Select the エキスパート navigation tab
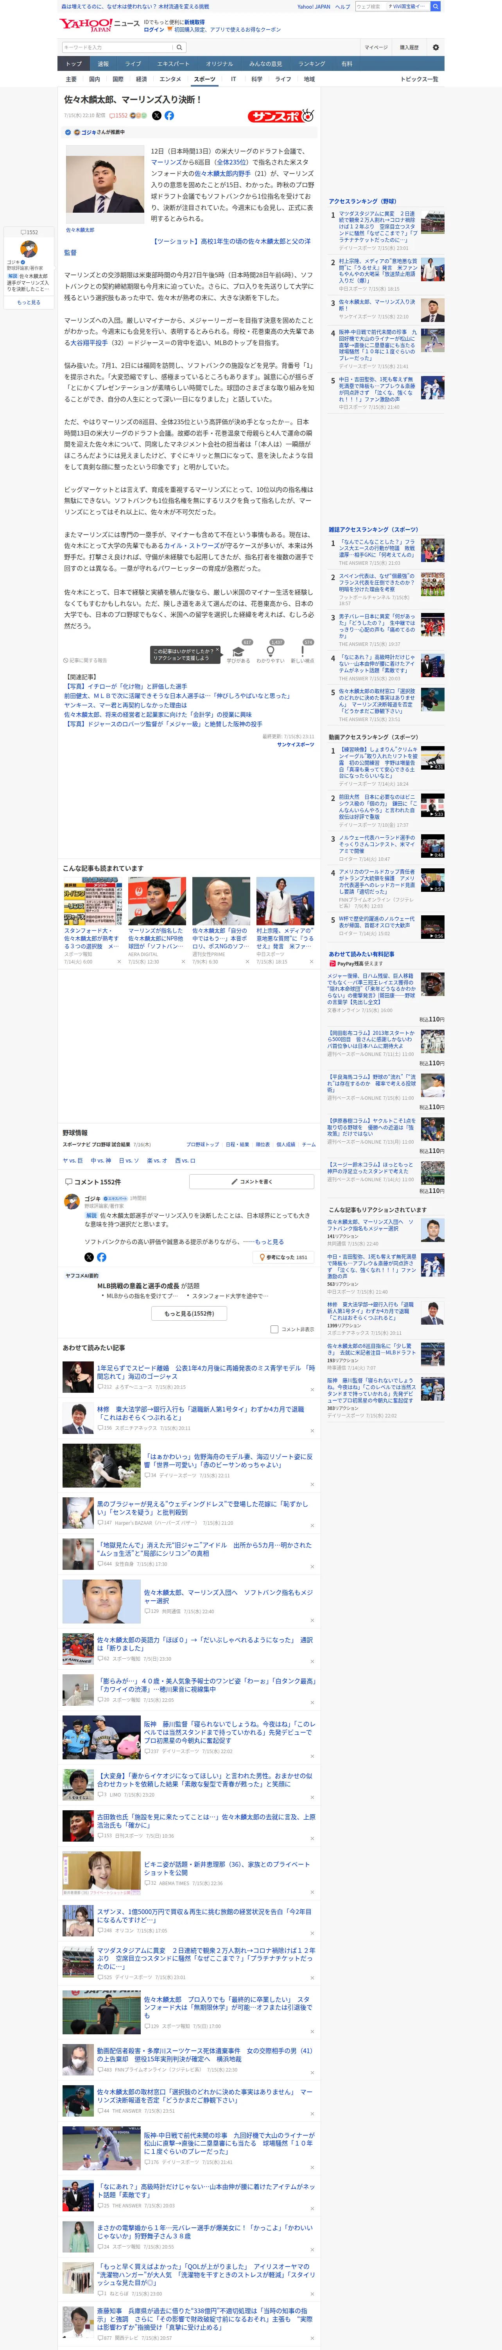The height and width of the screenshot is (2350, 502). pyautogui.click(x=173, y=64)
